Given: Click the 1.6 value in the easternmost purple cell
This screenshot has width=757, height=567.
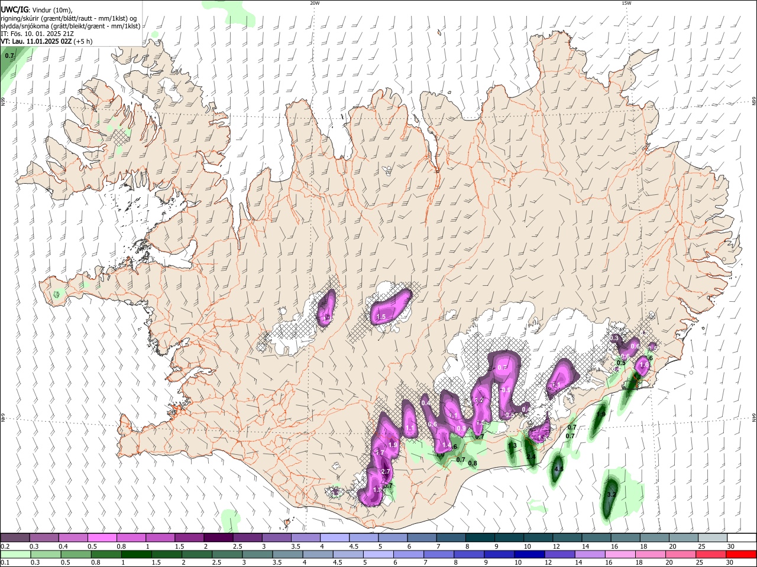Looking at the screenshot, I should pos(645,366).
